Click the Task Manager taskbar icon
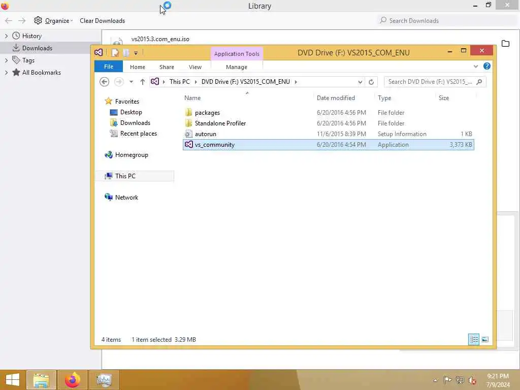This screenshot has width=520, height=390. 104,380
